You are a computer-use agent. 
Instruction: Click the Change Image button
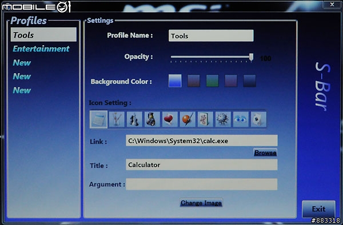click(x=201, y=203)
